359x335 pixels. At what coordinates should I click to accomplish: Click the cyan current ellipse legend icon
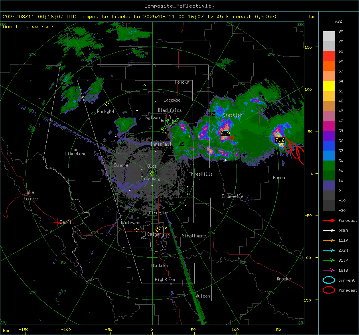point(329,280)
